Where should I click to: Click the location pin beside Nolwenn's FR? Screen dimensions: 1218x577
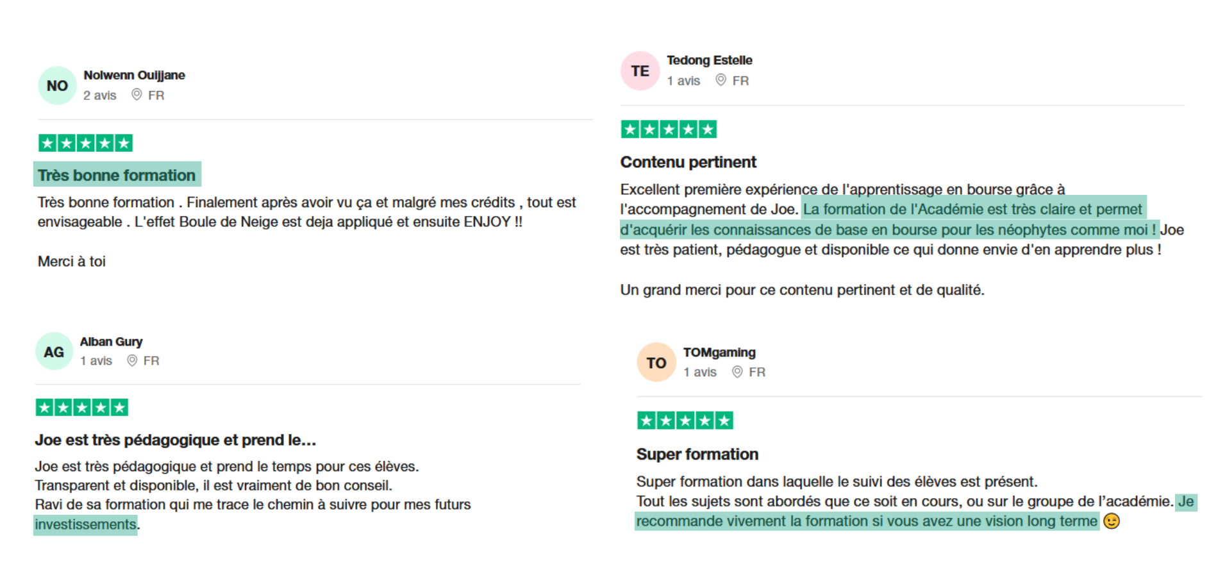point(137,95)
